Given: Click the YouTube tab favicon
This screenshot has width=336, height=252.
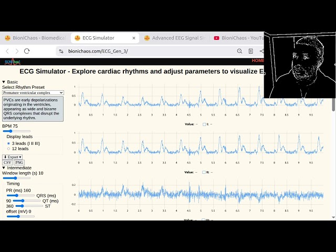Looking at the screenshot, I should [216, 38].
